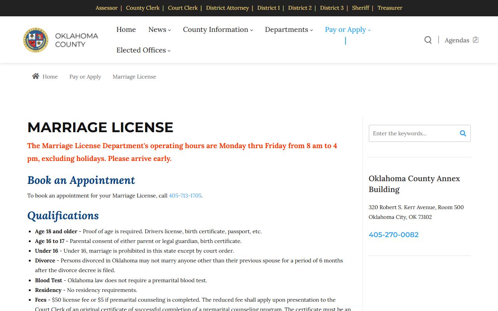Screen dimensions: 498x311
Task: Open the Assessor top bar link
Action: pos(107,8)
